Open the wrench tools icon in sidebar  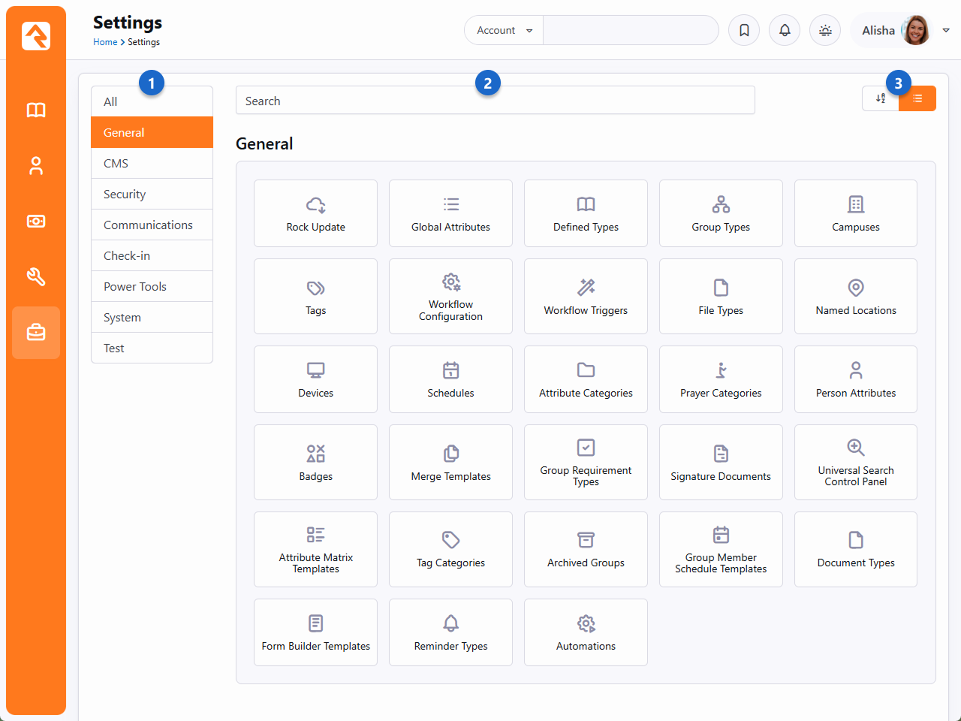tap(36, 277)
